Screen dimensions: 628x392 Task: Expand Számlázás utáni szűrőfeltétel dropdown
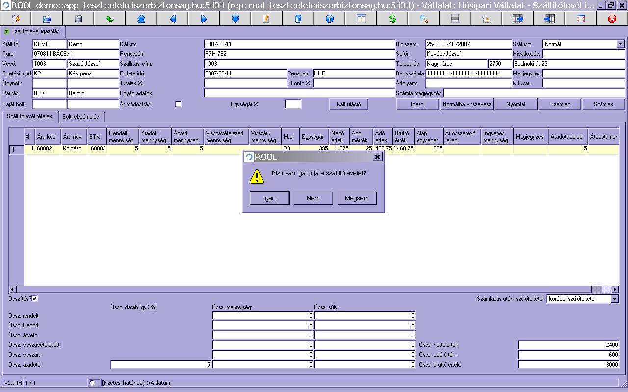coord(614,299)
